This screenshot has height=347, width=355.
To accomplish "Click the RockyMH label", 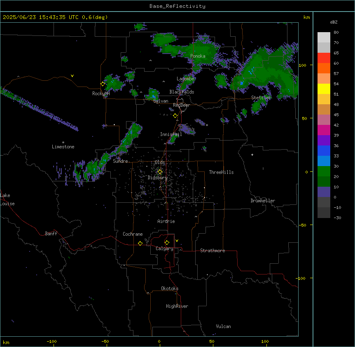I will pyautogui.click(x=101, y=94).
